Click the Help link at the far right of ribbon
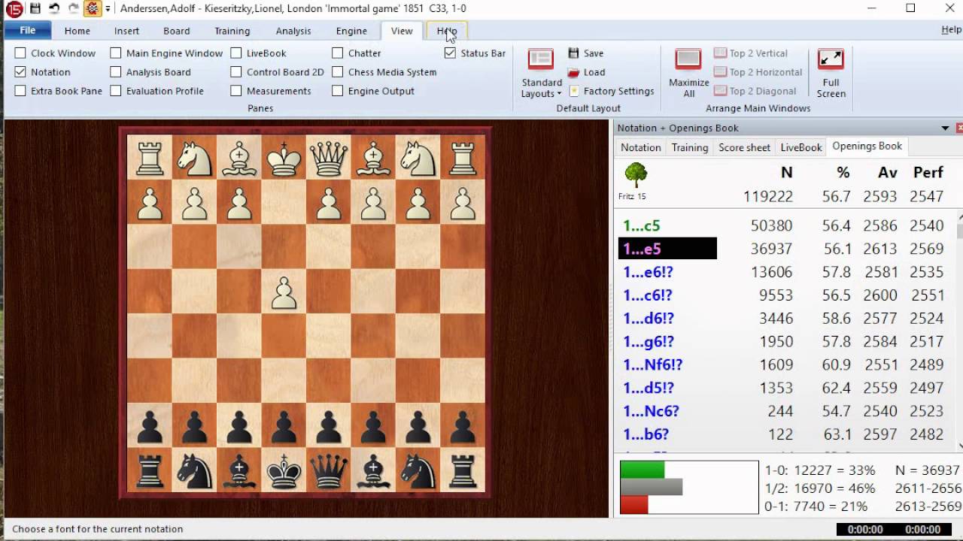Viewport: 963px width, 541px height. 952,30
